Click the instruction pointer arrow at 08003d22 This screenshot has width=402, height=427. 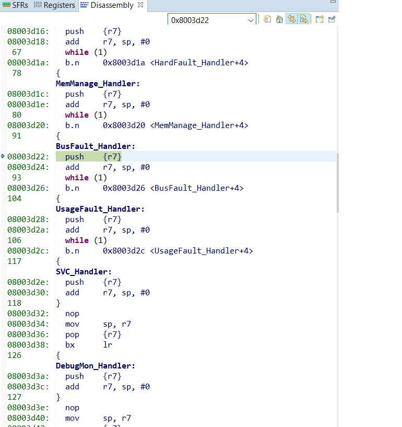point(3,156)
